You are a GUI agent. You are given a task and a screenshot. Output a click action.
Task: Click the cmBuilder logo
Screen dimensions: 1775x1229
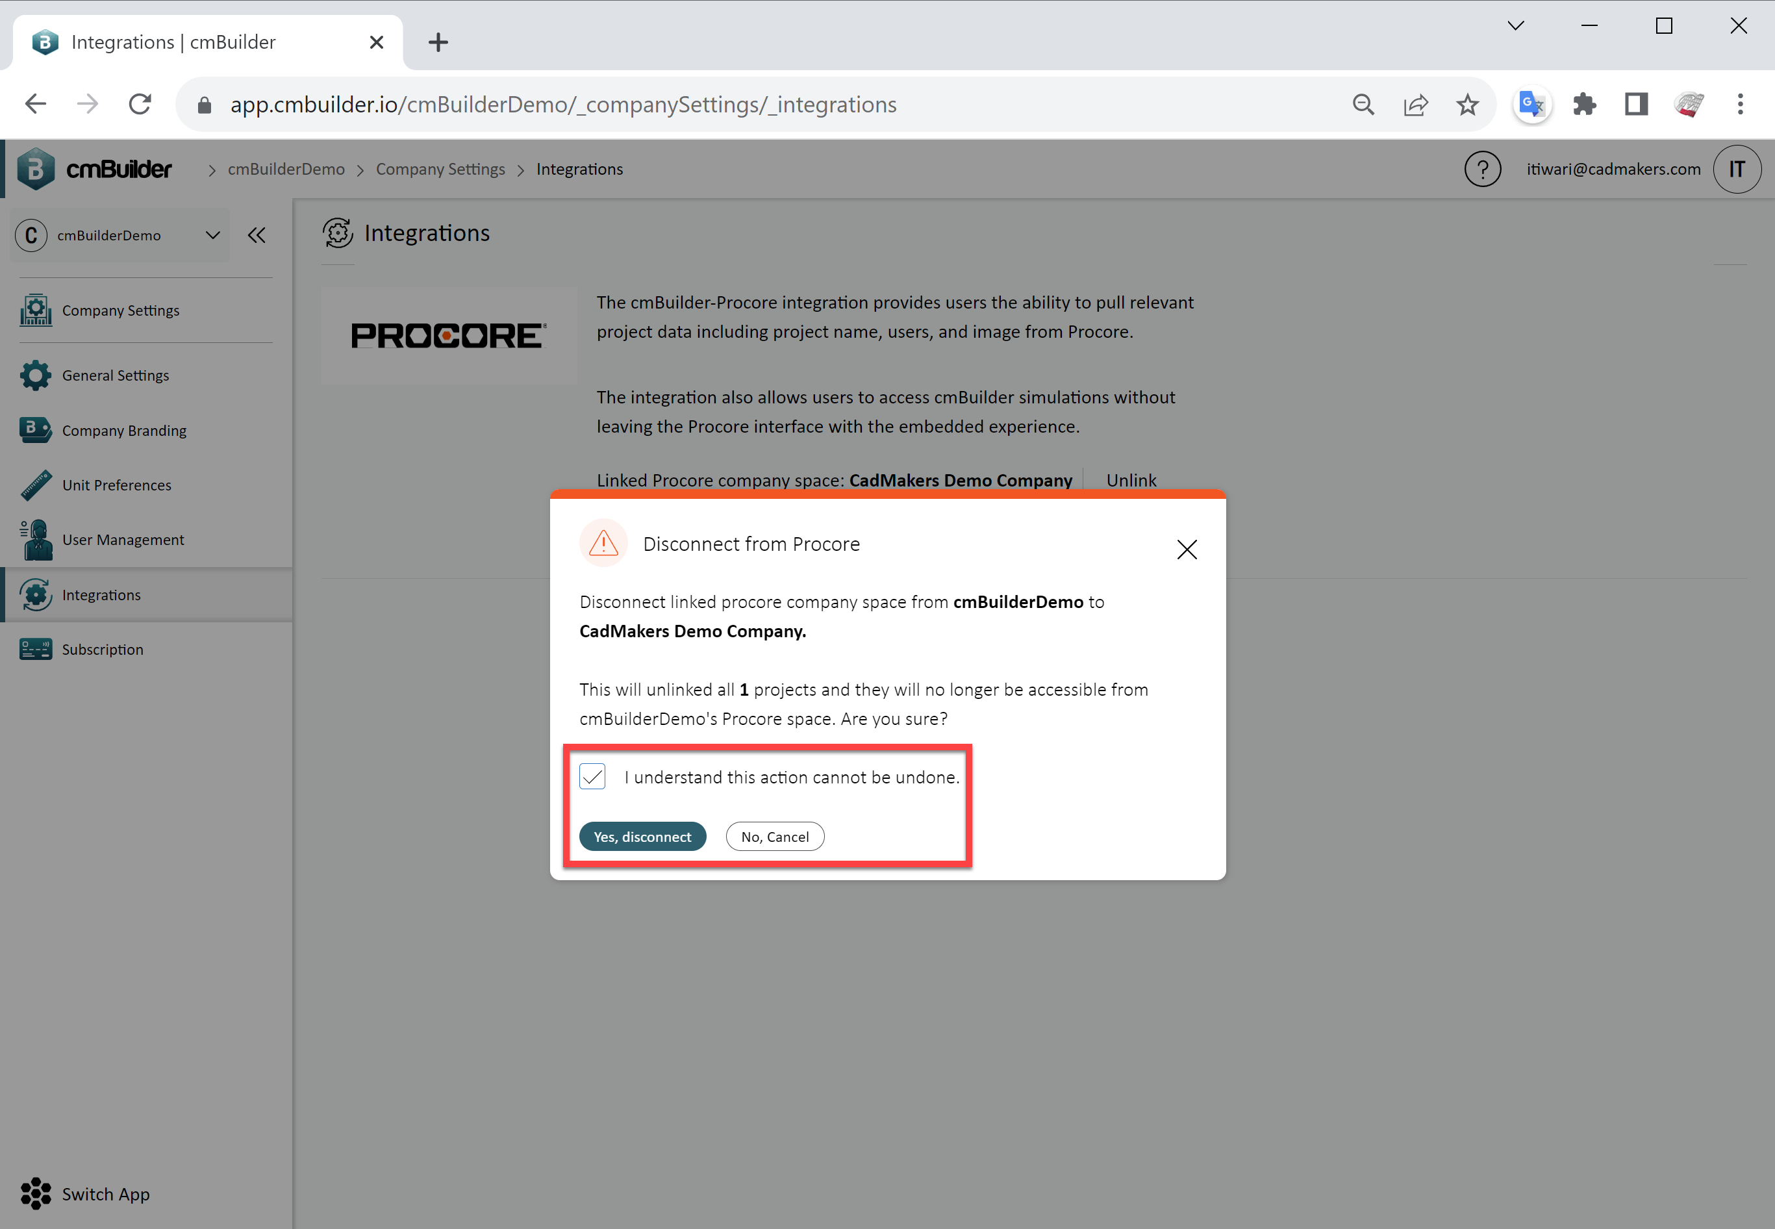point(94,169)
